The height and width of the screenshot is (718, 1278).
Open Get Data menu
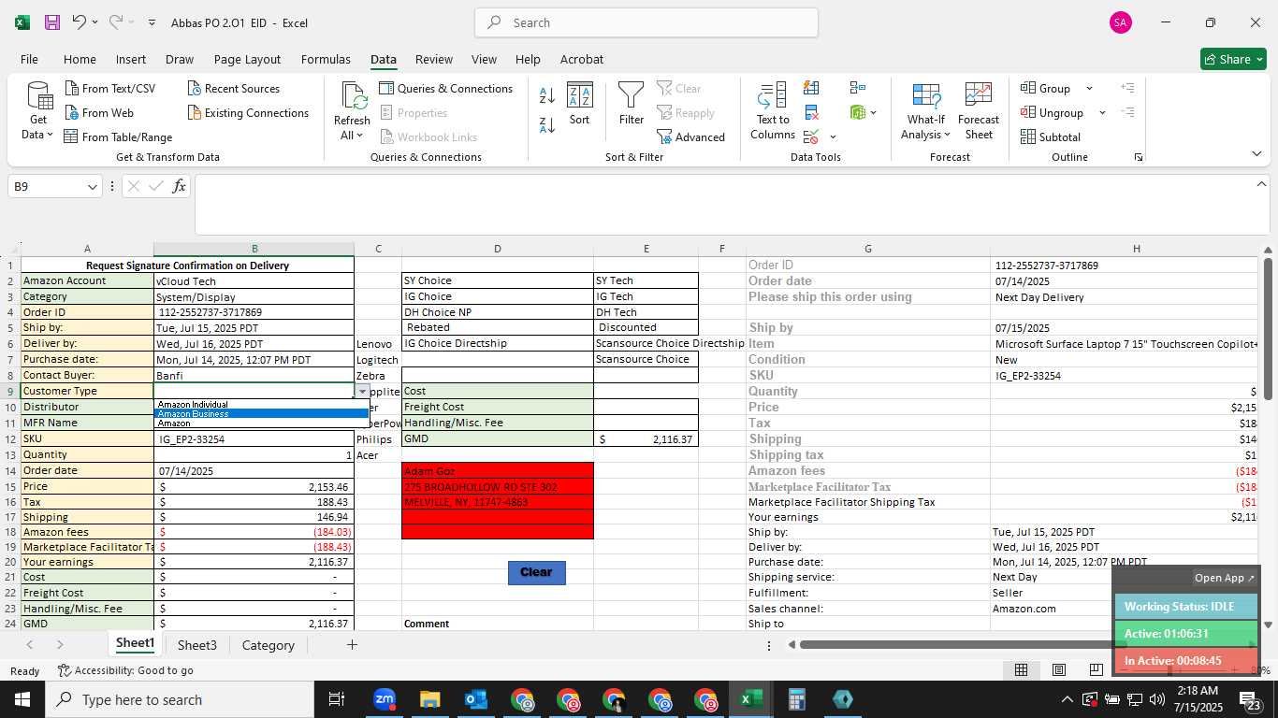pos(38,111)
